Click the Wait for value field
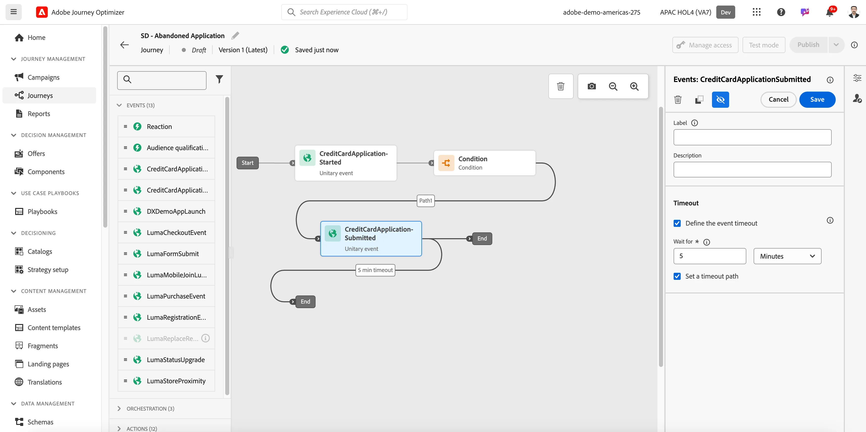 click(x=710, y=256)
